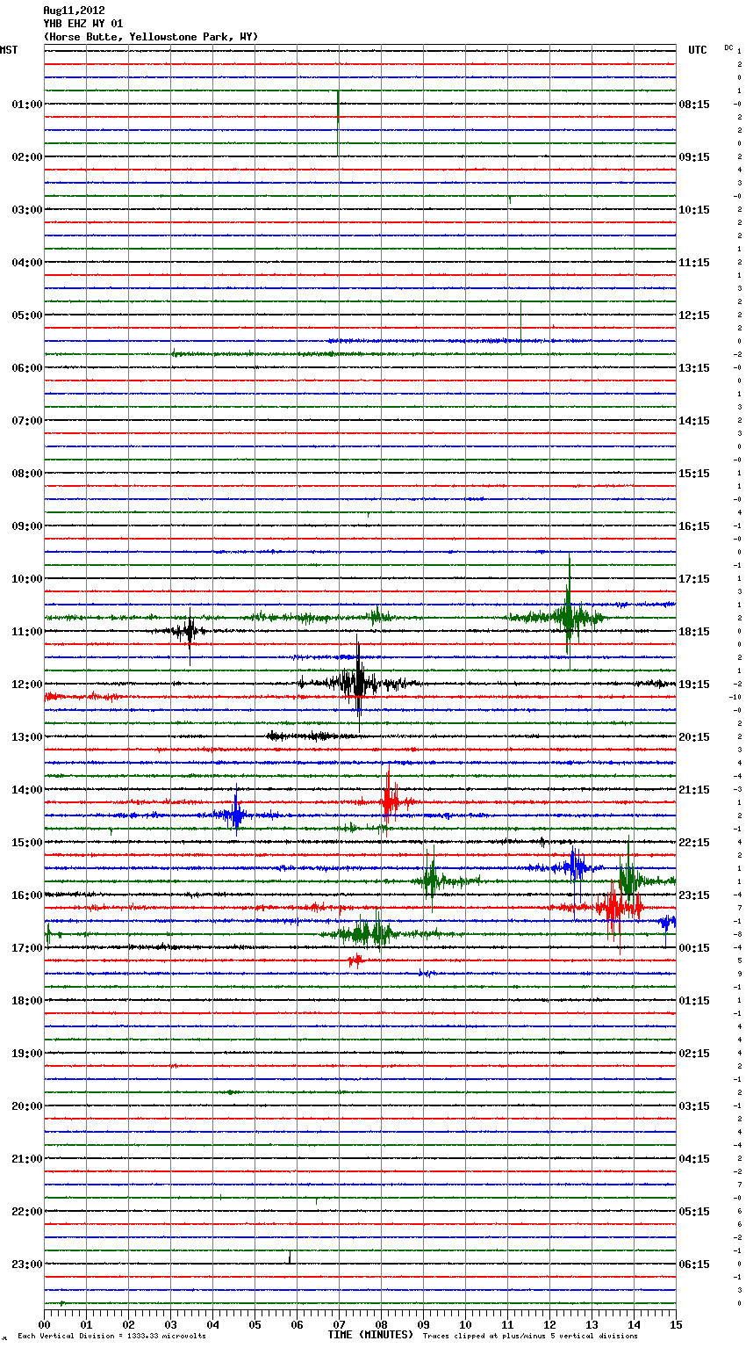This screenshot has width=746, height=1348.
Task: Click the '09:00' MST time label
Action: pyautogui.click(x=26, y=526)
